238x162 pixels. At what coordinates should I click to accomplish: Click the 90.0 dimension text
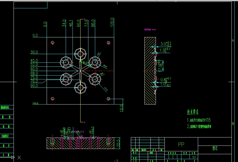[x=34, y=86]
